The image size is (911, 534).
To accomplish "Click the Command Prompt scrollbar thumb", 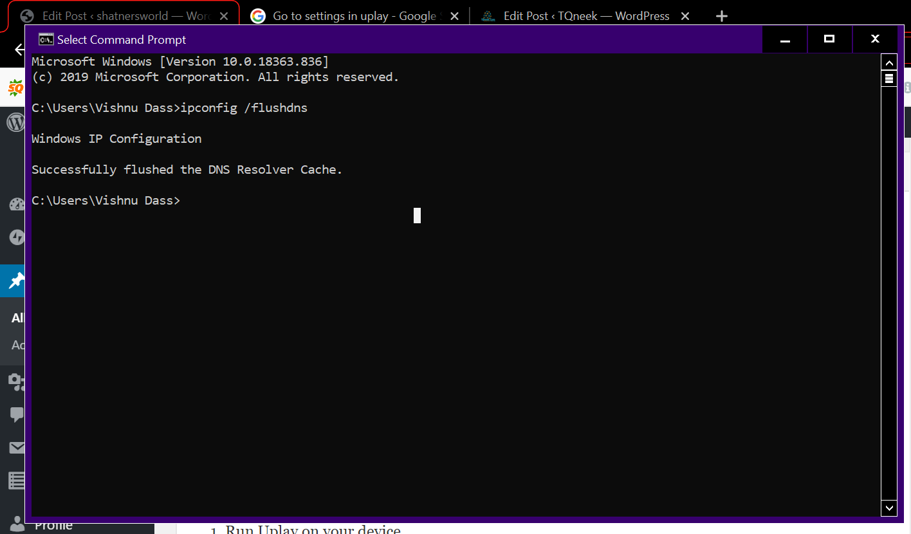I will pyautogui.click(x=889, y=78).
